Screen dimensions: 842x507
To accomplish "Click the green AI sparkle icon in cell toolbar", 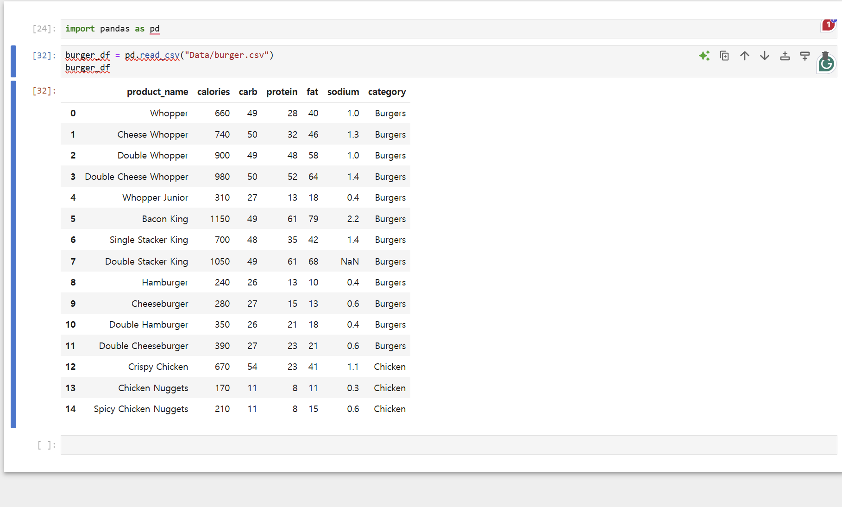I will point(704,56).
